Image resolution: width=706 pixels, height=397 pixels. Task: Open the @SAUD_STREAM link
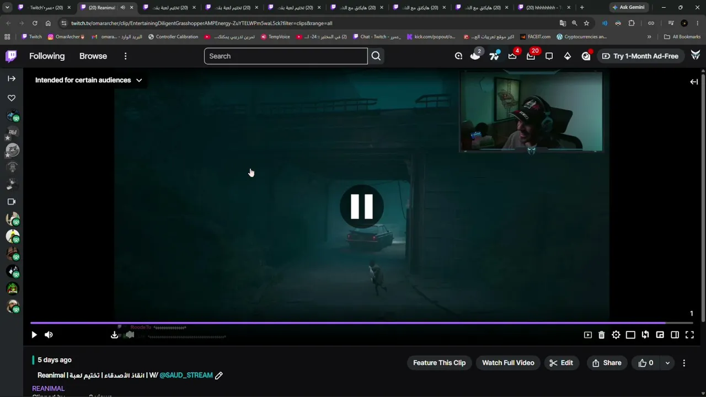point(186,375)
